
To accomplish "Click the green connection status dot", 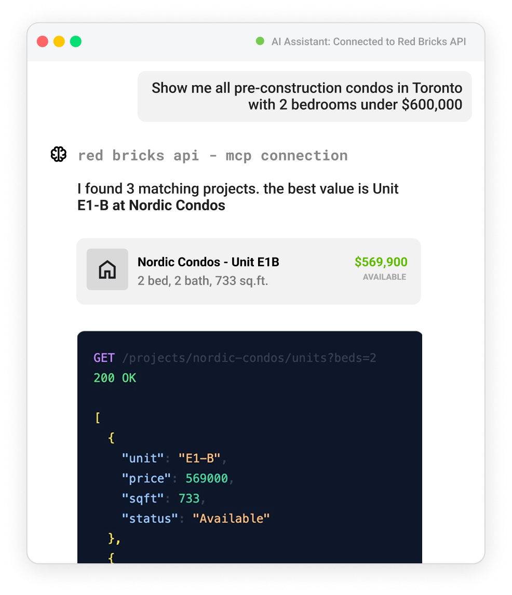I will (260, 41).
